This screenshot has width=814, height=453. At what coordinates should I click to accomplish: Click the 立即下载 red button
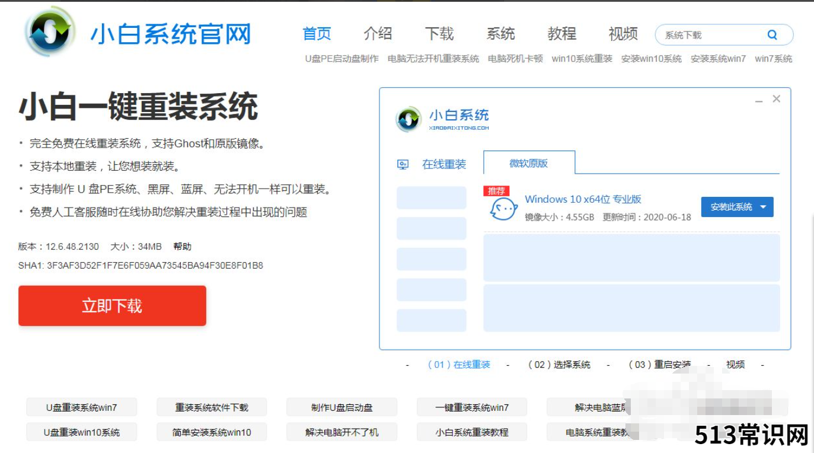point(112,306)
